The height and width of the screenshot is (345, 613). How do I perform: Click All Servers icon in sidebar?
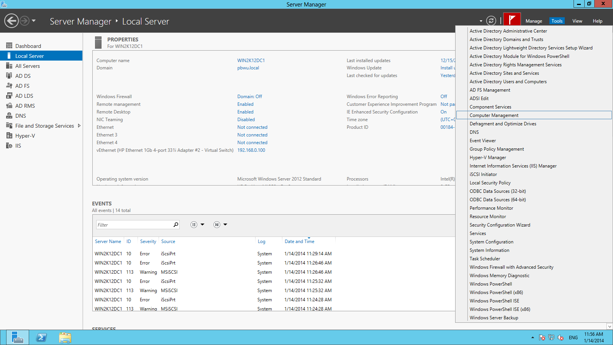(9, 66)
